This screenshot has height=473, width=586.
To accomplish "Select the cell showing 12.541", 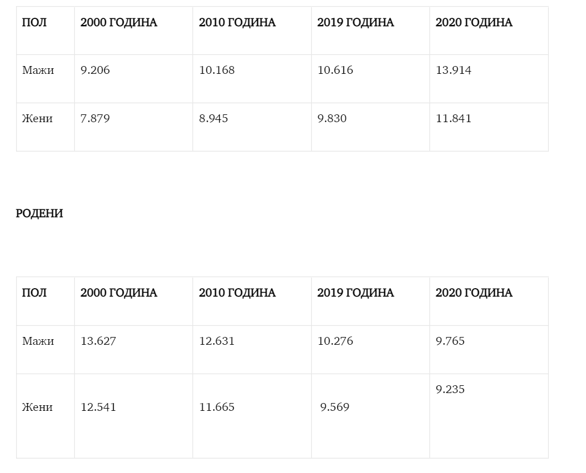I will coord(98,407).
